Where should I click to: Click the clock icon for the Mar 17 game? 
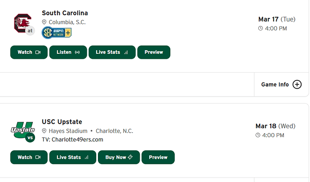tap(261, 29)
